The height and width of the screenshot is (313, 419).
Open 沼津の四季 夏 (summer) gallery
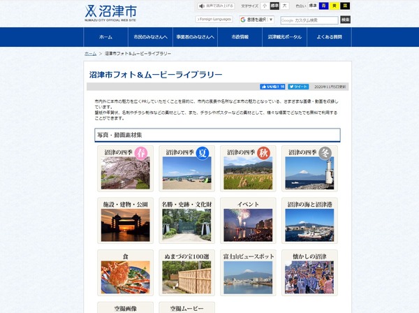[x=186, y=168]
